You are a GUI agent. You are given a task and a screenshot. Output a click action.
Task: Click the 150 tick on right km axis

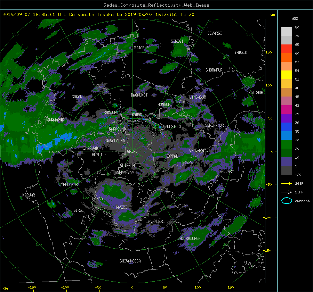pyautogui.click(x=269, y=52)
